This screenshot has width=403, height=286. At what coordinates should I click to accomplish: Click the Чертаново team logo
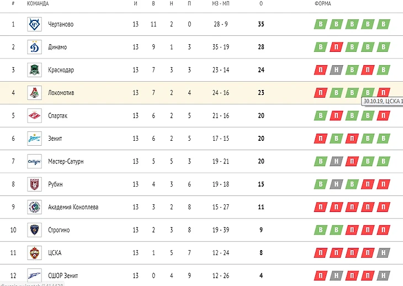34,24
